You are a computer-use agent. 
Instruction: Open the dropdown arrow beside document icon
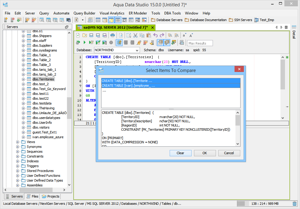click(83, 20)
